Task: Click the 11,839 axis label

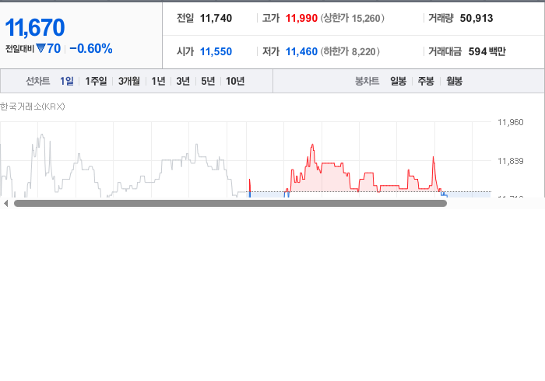Action: click(x=510, y=161)
